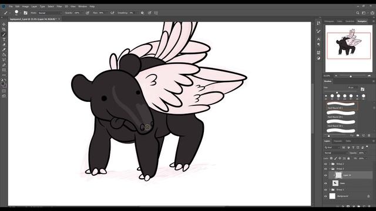Switch to the Histogram tab
Screen dimensions: 376x211
329,21
